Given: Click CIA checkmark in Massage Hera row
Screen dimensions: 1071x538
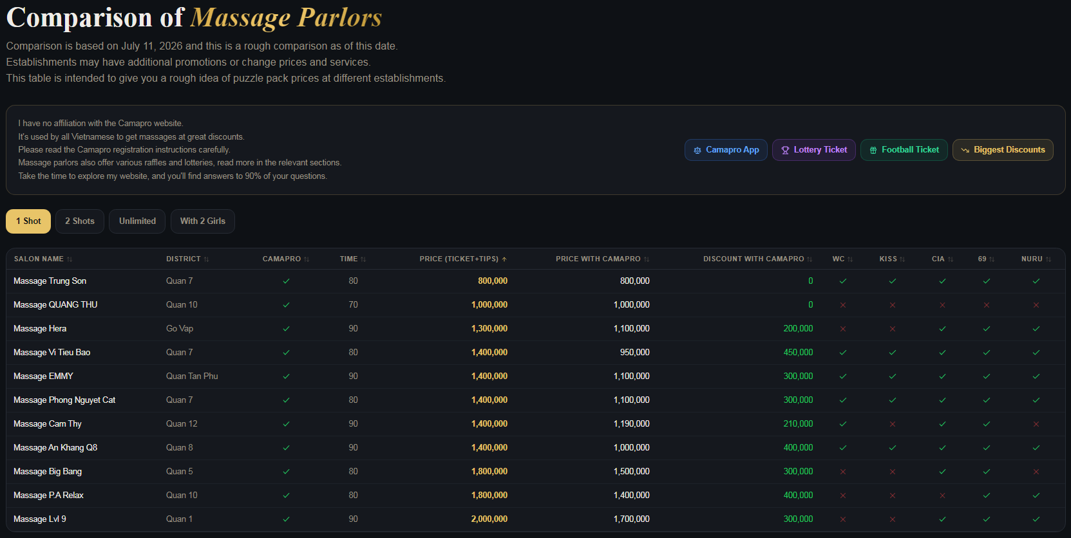Looking at the screenshot, I should (942, 329).
